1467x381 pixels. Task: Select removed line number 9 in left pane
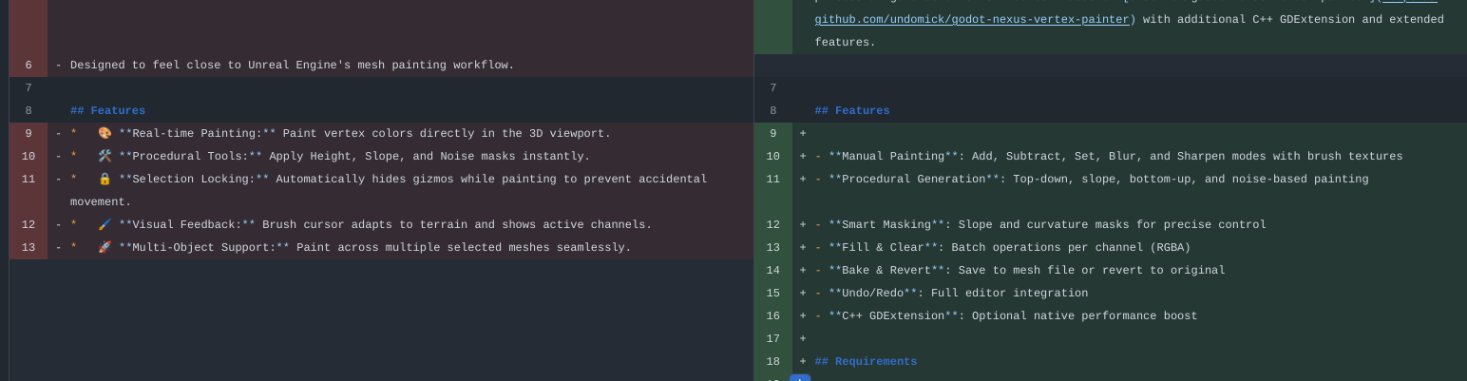29,134
